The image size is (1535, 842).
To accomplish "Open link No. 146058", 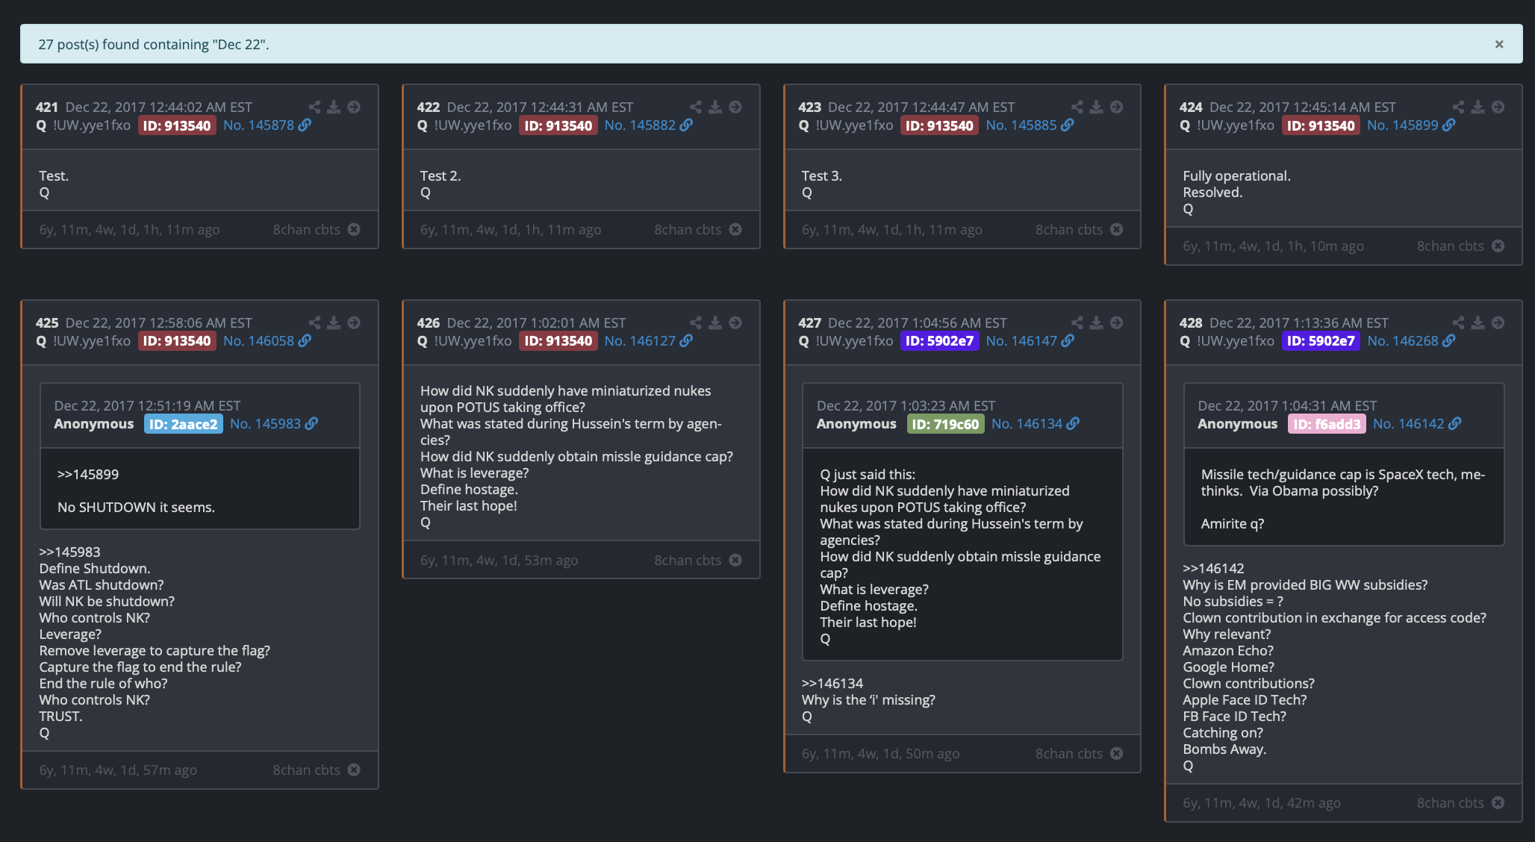I will click(267, 341).
